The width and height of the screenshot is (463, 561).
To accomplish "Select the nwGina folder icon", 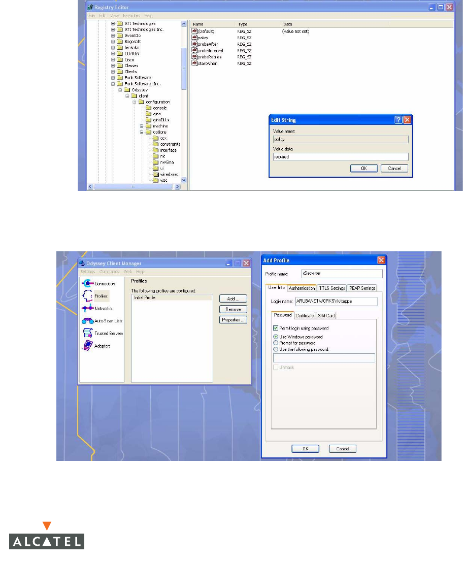I will click(x=156, y=162).
